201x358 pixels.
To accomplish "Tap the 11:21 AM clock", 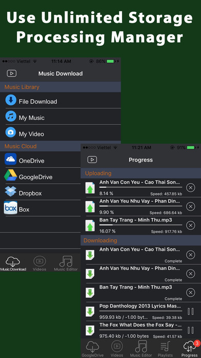I will pos(142,148).
